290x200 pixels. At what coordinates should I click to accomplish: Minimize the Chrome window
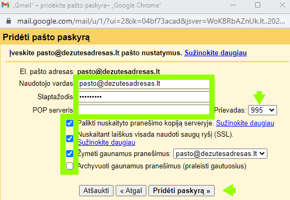click(233, 5)
